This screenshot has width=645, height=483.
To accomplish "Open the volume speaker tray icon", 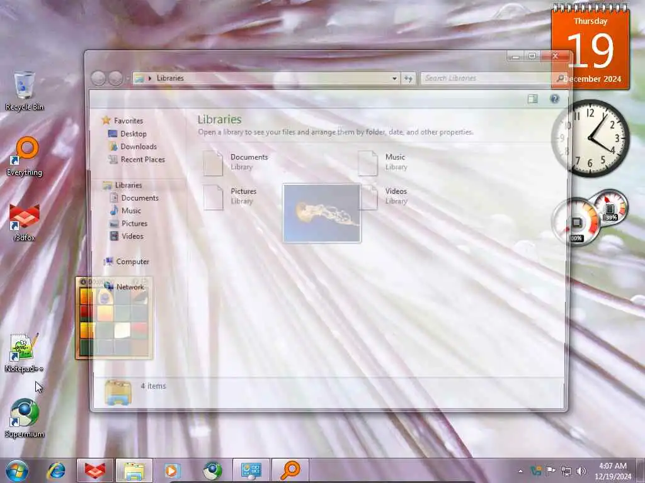I will (x=581, y=471).
